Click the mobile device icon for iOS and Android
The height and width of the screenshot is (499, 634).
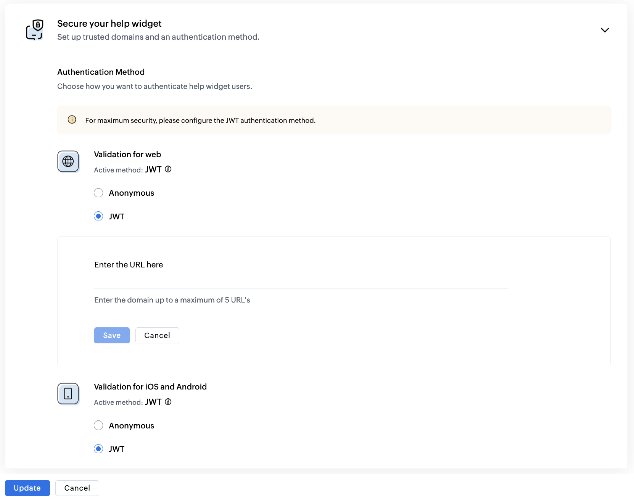pyautogui.click(x=68, y=394)
